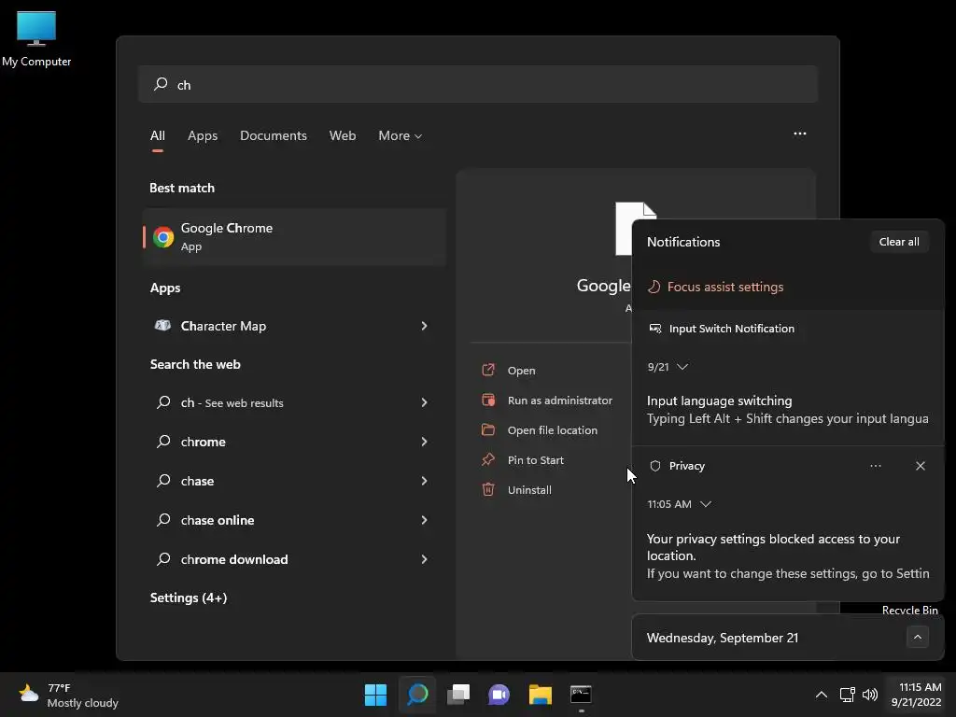Expand the chase web suggestion arrow
The width and height of the screenshot is (956, 717).
point(425,481)
